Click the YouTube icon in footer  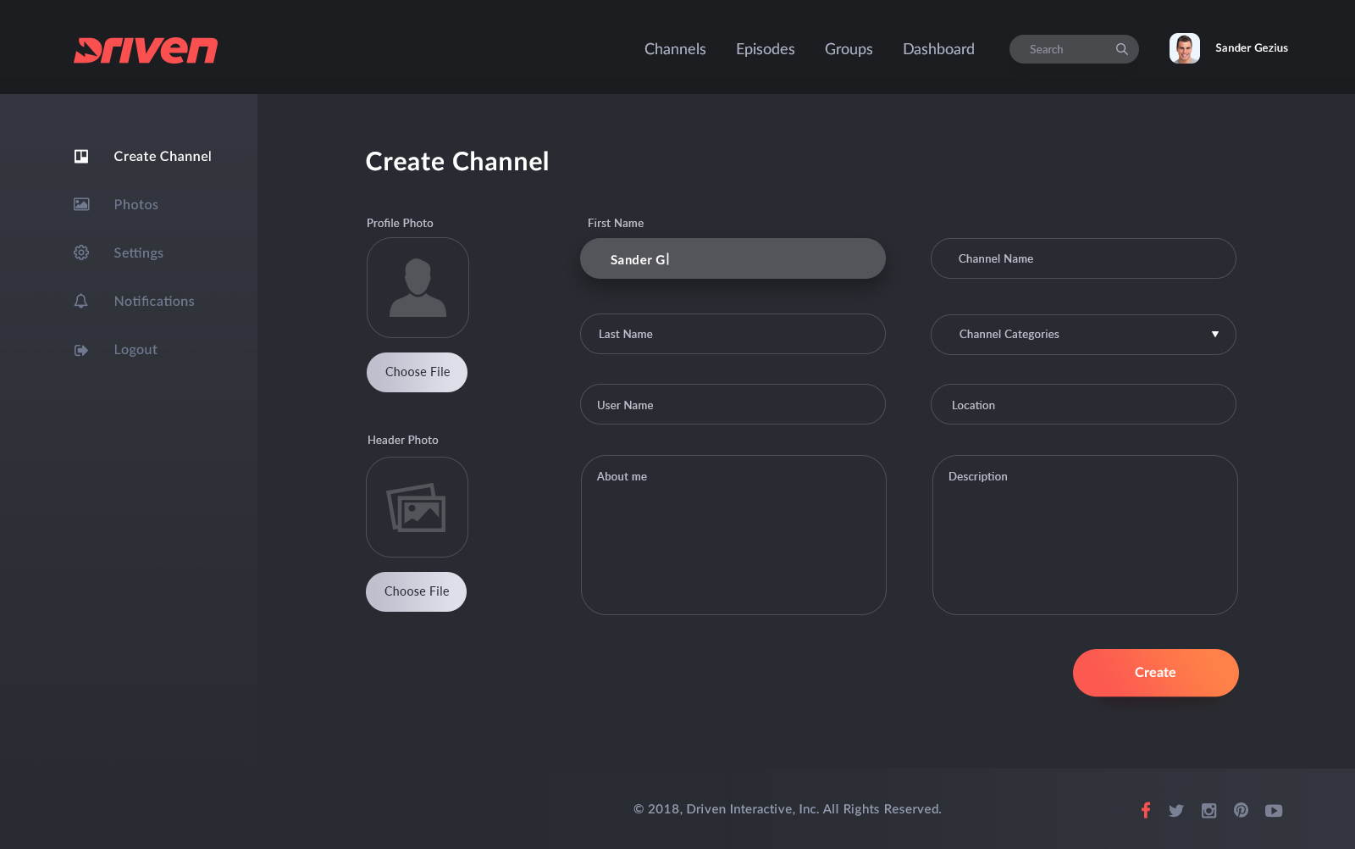(1274, 811)
